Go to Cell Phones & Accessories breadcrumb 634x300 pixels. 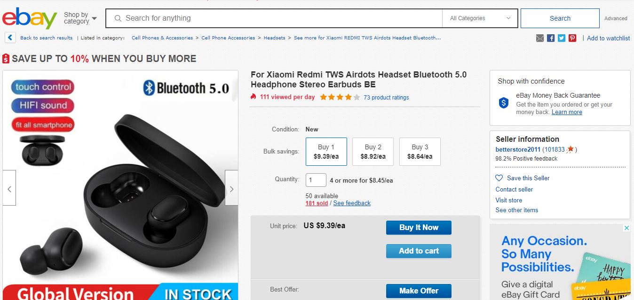pyautogui.click(x=162, y=38)
